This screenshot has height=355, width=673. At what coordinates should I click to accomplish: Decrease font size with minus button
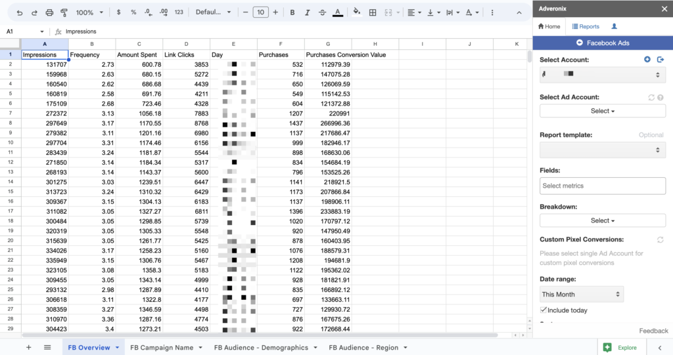246,12
